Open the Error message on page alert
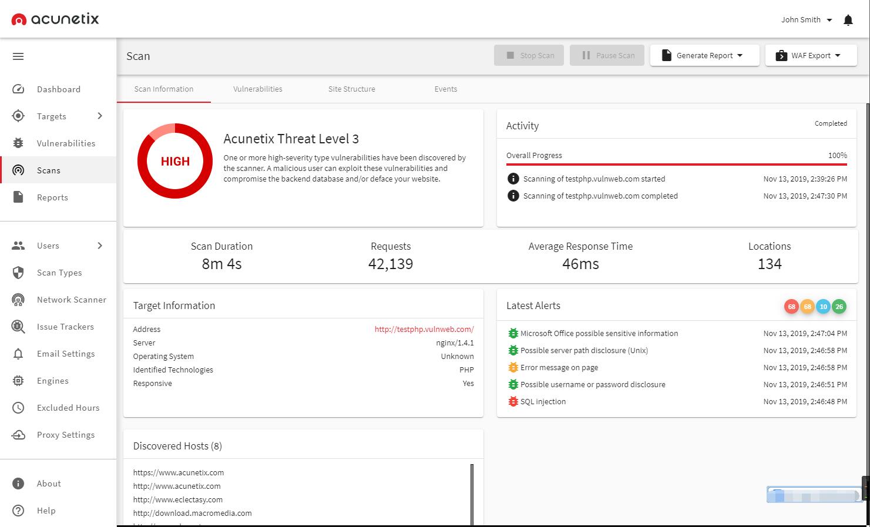The width and height of the screenshot is (870, 527). click(559, 368)
